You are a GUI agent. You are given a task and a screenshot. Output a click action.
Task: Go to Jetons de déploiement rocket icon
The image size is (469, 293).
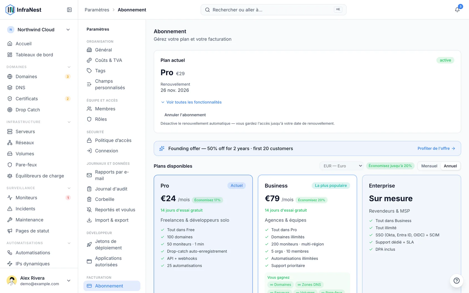pyautogui.click(x=89, y=245)
